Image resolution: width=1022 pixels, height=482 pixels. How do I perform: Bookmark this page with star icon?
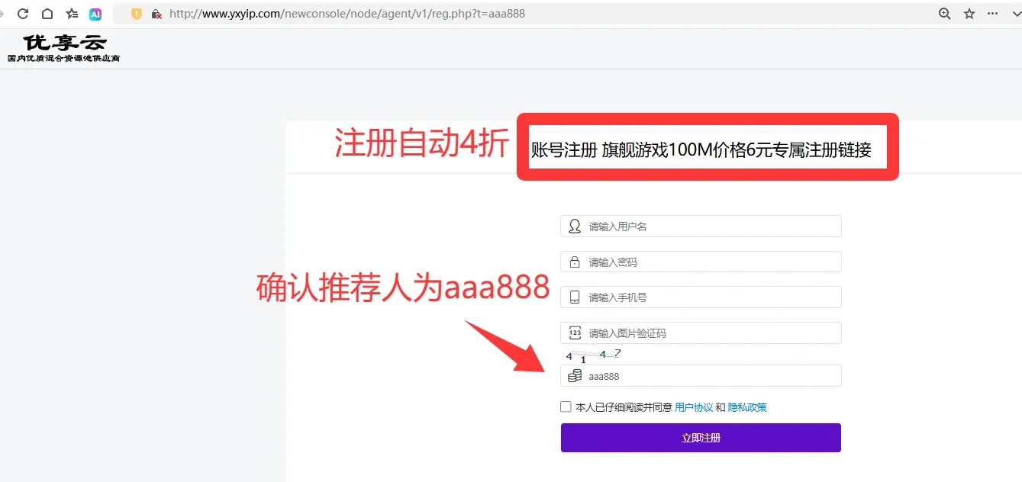pyautogui.click(x=969, y=14)
